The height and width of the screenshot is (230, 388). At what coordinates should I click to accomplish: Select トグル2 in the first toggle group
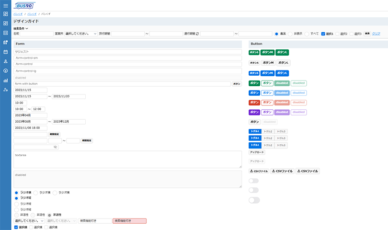(x=268, y=131)
